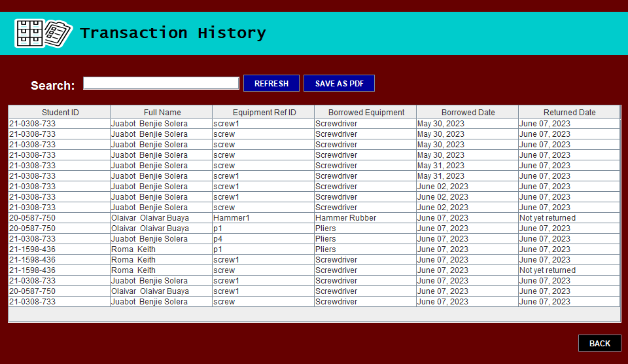Click the Student ID column header
Image resolution: width=628 pixels, height=364 pixels.
pos(60,113)
